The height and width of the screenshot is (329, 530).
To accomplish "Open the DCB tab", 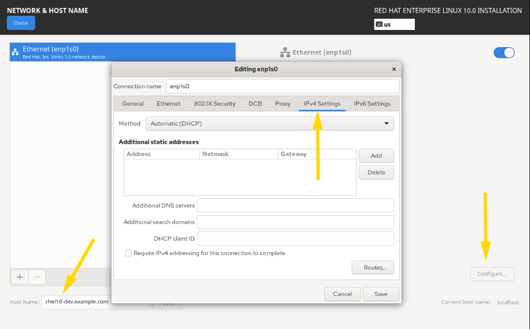I will click(255, 104).
